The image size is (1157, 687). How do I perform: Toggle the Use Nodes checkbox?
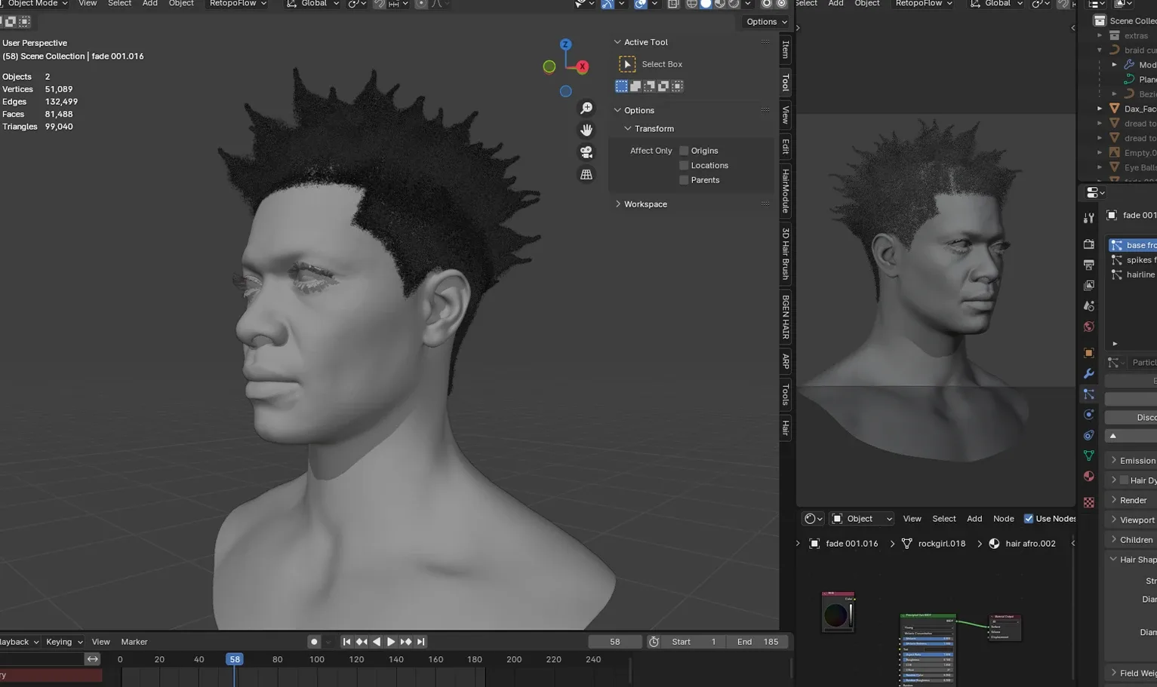[x=1028, y=519]
